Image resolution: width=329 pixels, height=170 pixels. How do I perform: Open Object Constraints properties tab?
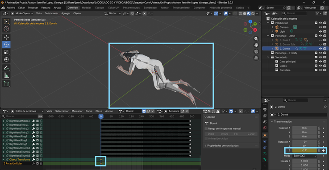[x=265, y=147]
